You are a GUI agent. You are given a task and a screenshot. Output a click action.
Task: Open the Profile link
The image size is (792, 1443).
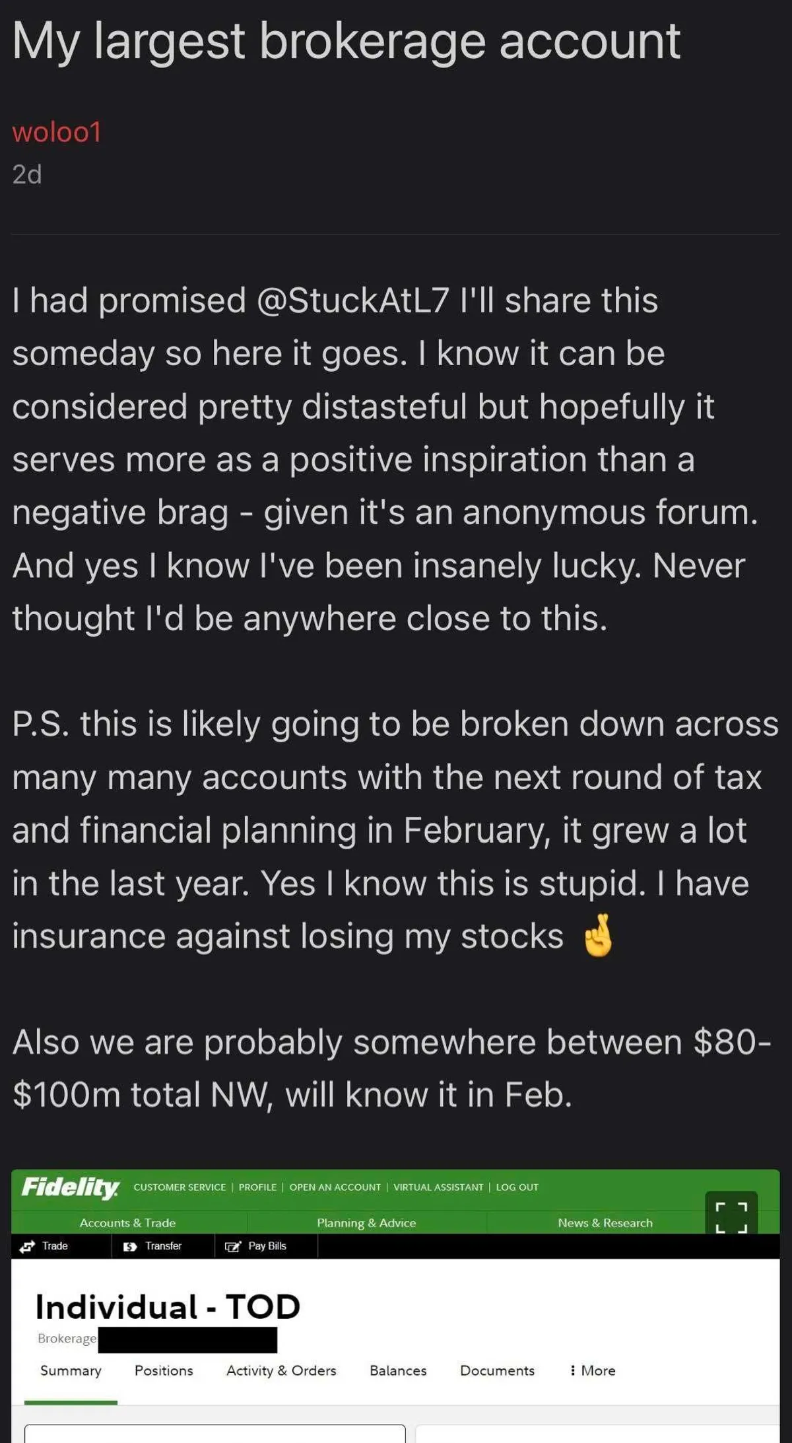click(257, 1187)
